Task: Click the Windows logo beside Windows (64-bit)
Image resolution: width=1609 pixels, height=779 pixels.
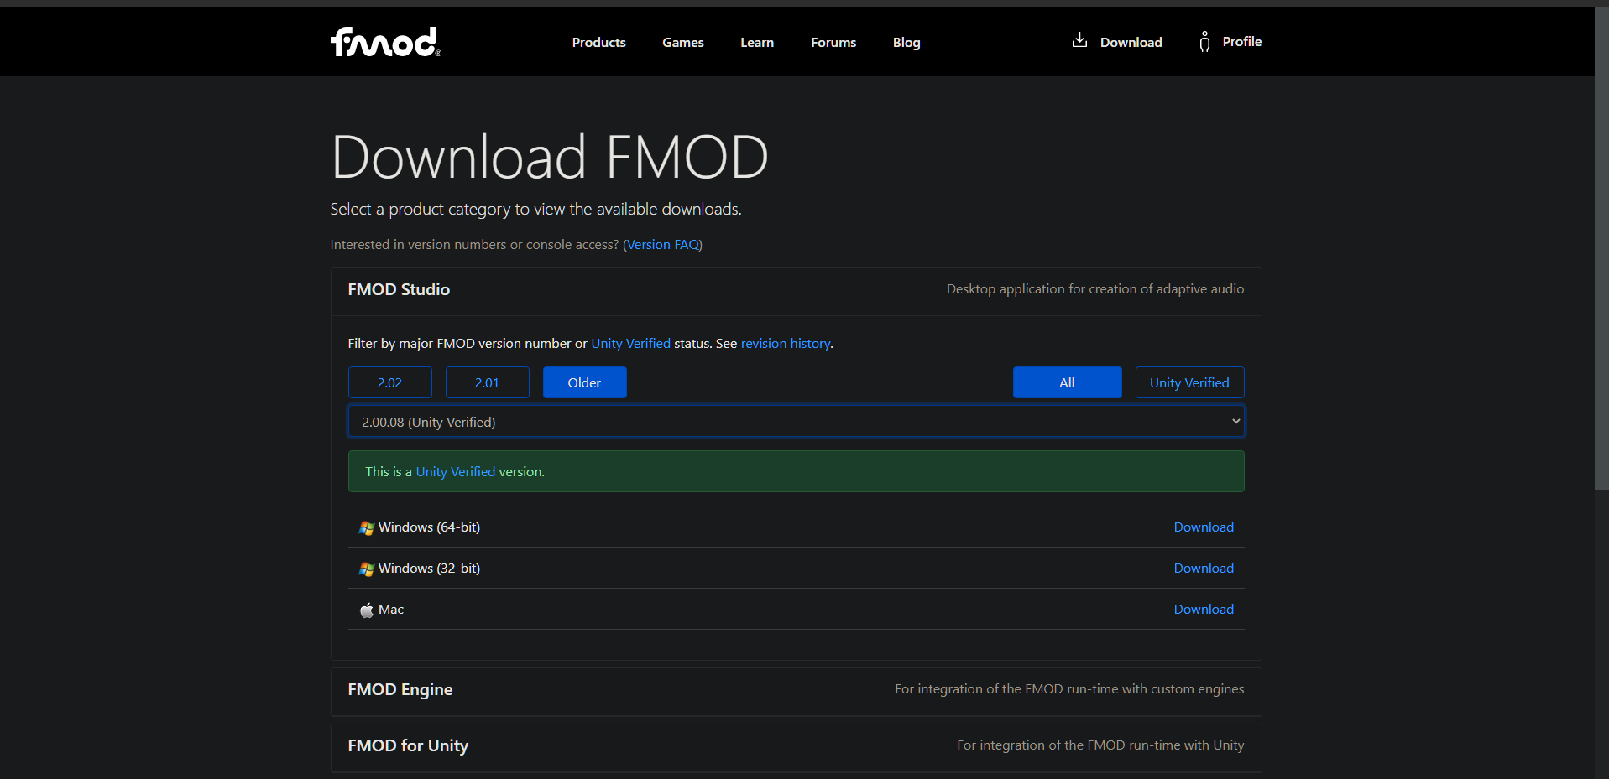Action: click(366, 528)
